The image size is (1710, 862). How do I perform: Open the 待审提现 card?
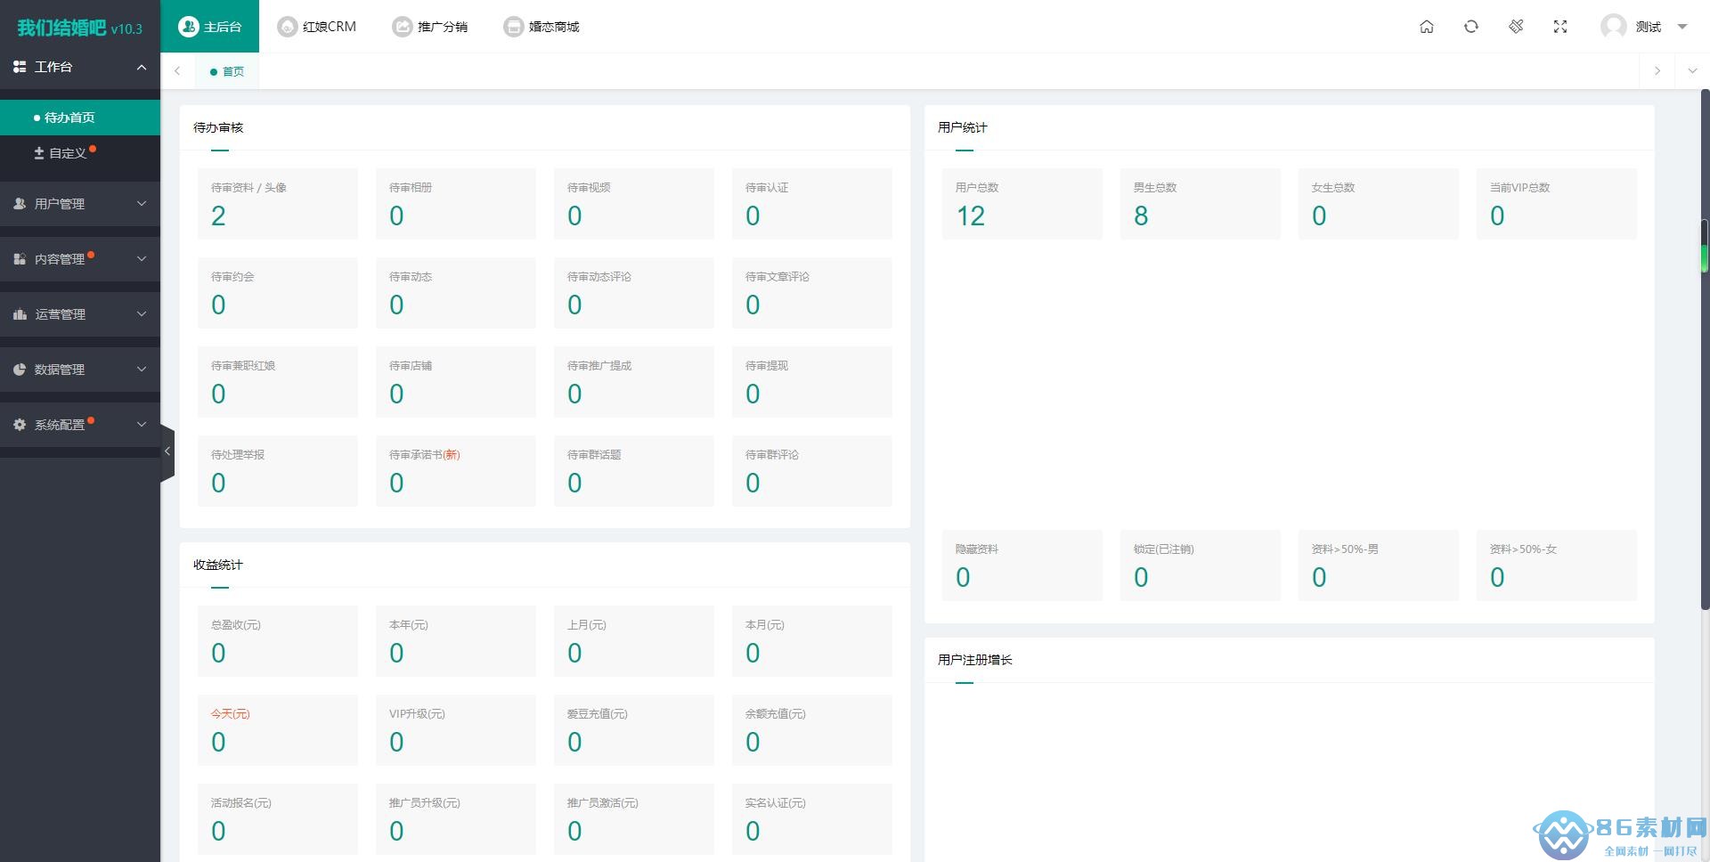pyautogui.click(x=812, y=382)
